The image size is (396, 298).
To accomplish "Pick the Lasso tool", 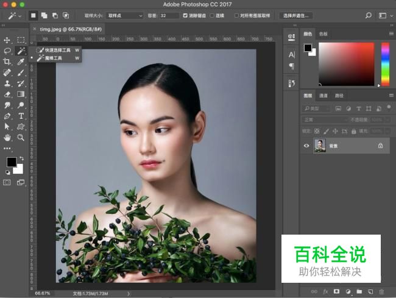I will [7, 51].
